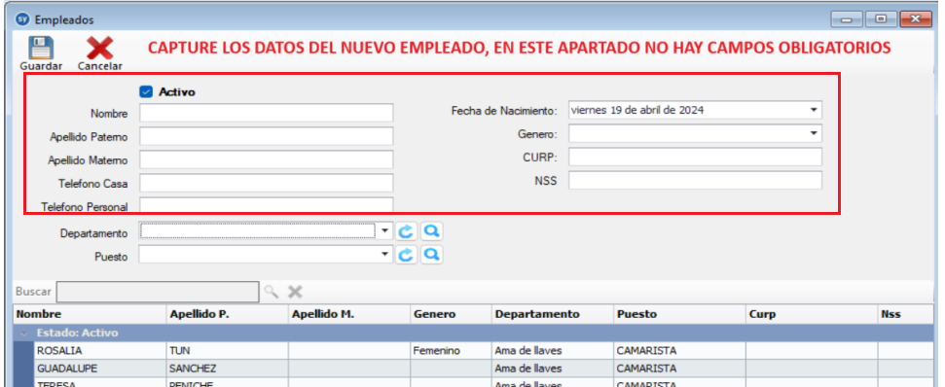Click the Buscar search box
Screen dimensions: 945x387
point(157,293)
